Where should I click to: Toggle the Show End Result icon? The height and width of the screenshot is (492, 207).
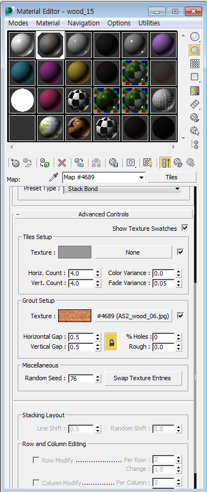click(x=165, y=163)
